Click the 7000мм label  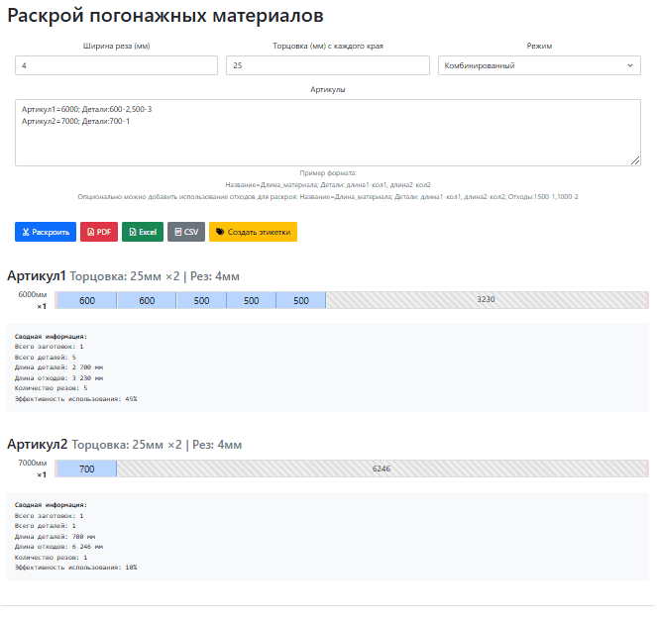point(33,463)
